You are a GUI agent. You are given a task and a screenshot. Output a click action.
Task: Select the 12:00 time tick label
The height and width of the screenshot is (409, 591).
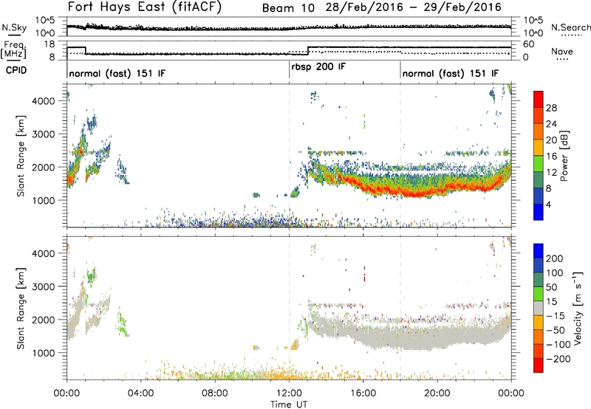click(289, 393)
